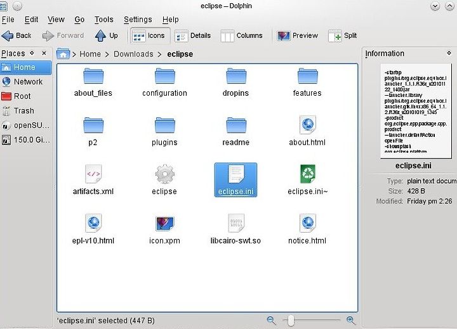Select the libcairo-swt.so library file
Screen dimensions: 457x329
click(x=235, y=229)
